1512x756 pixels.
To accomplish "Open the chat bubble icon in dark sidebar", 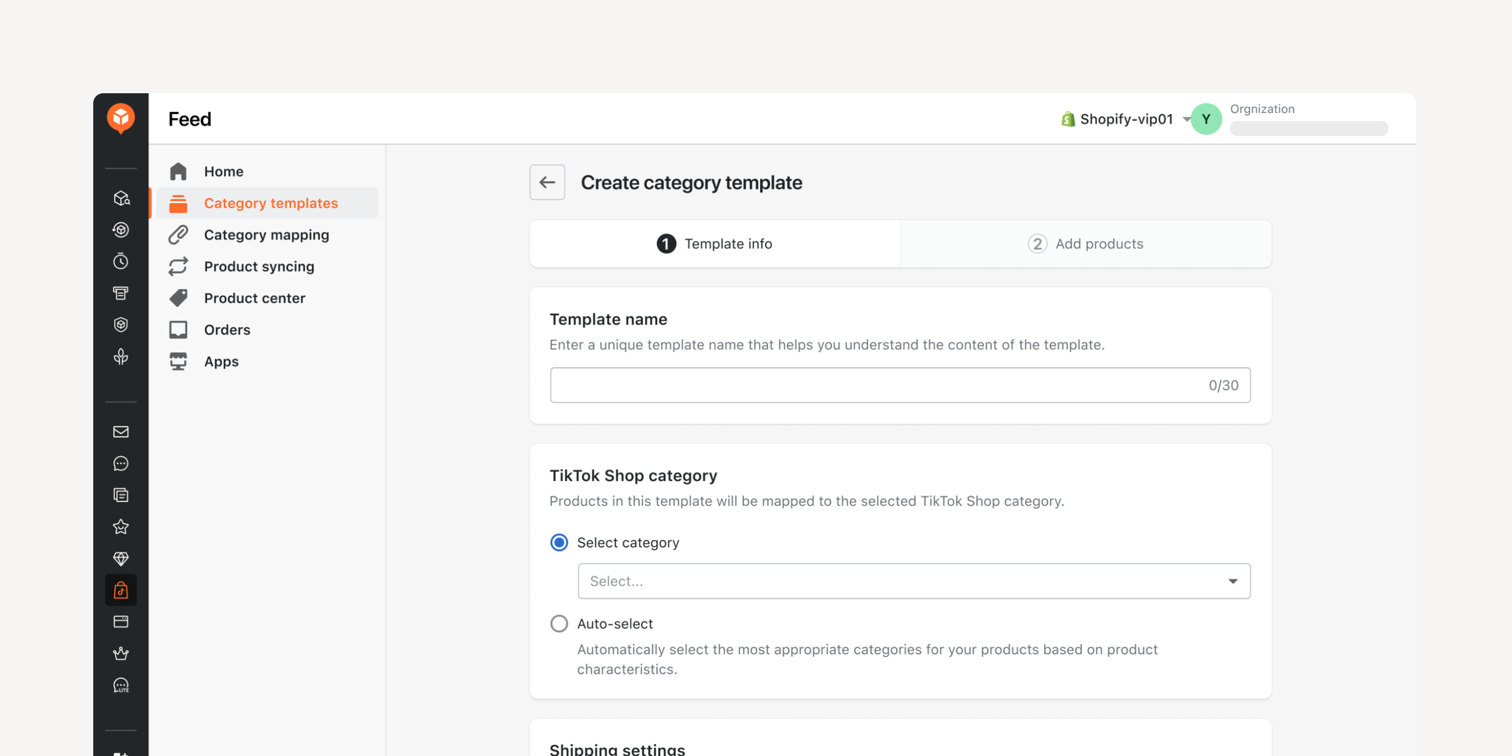I will point(120,464).
